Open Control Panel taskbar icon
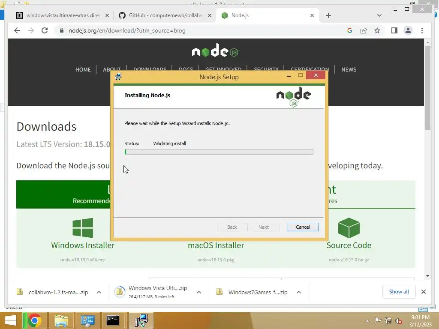The image size is (439, 329). pyautogui.click(x=87, y=320)
